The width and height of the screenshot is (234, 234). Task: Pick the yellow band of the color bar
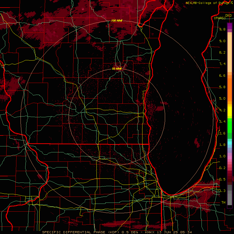pos(230,111)
